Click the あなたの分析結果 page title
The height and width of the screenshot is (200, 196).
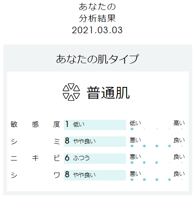coord(97,12)
